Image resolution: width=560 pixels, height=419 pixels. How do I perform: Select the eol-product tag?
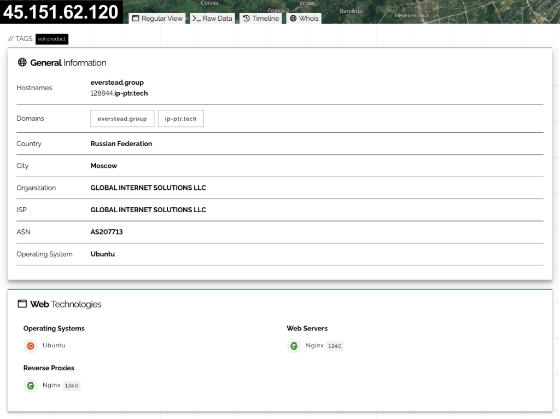[51, 39]
